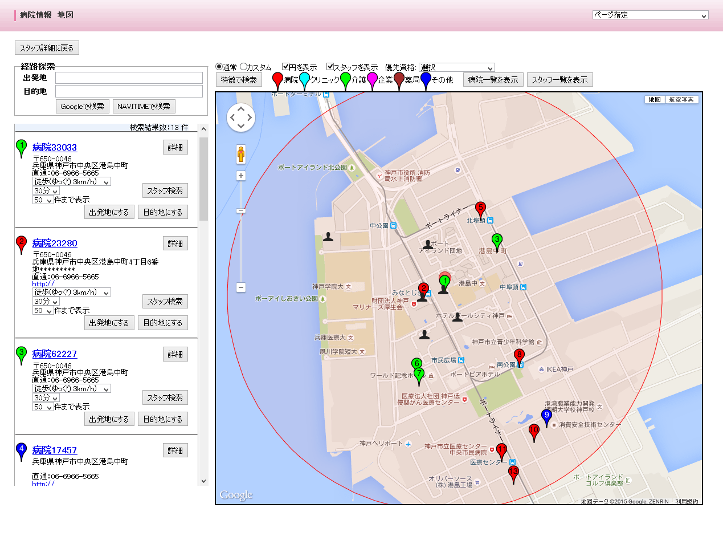Switch map to 航空写真 view

pyautogui.click(x=682, y=99)
